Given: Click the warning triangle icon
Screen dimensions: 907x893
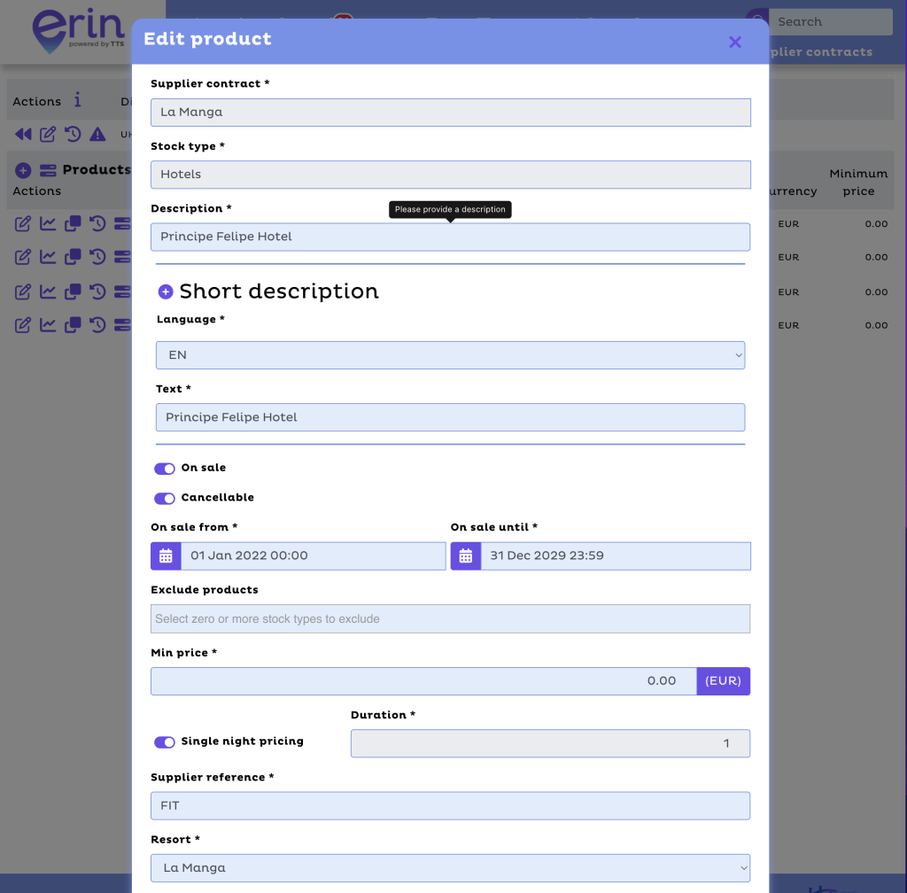Looking at the screenshot, I should [x=97, y=134].
